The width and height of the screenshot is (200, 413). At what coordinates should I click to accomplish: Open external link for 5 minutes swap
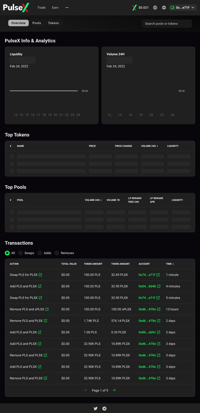(41, 298)
